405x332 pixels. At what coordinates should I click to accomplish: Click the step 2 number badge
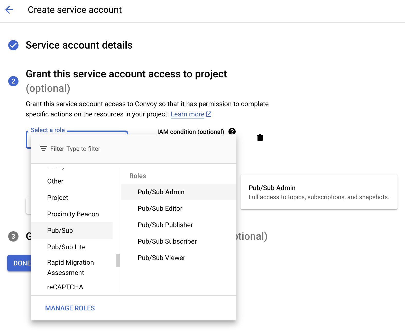tap(13, 81)
